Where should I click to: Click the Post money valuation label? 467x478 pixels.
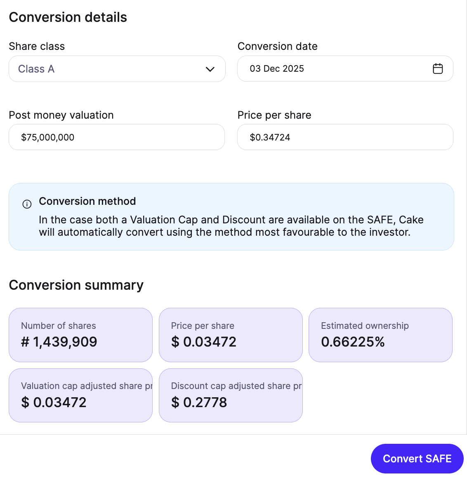(x=61, y=115)
